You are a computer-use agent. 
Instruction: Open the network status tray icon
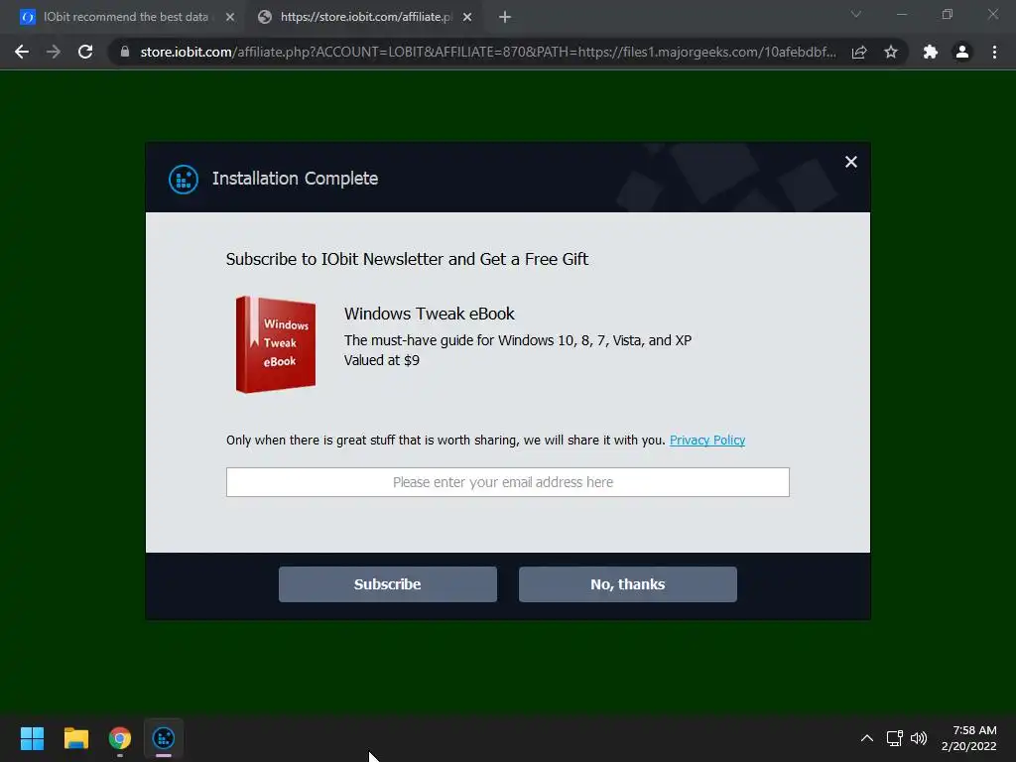[894, 738]
